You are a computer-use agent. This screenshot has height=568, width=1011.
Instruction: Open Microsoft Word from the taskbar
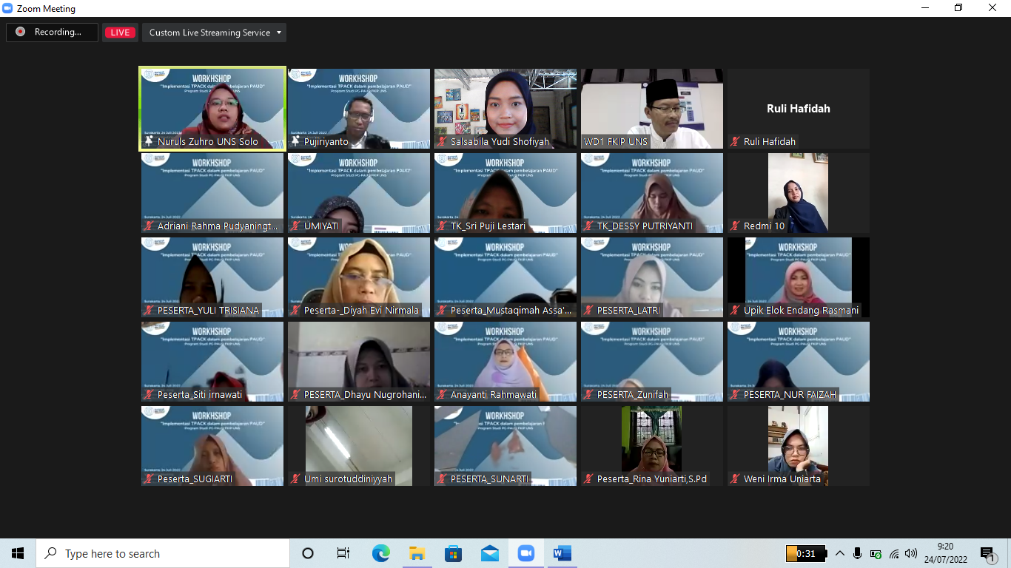(562, 553)
